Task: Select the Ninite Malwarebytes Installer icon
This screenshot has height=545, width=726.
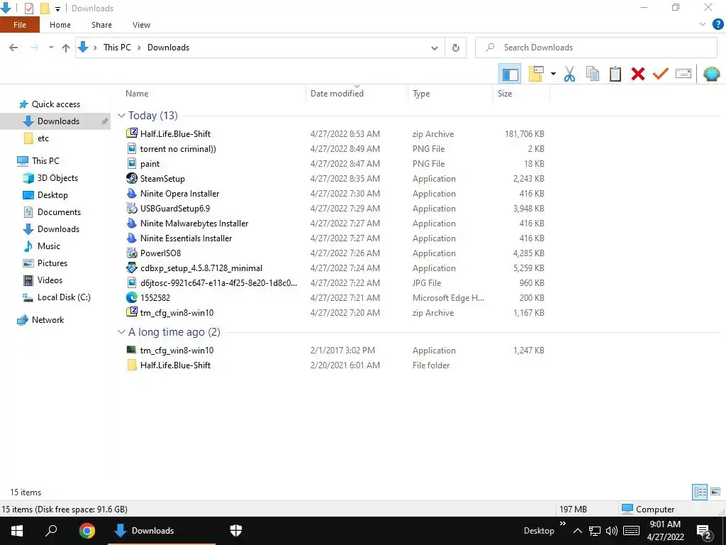Action: pyautogui.click(x=131, y=223)
